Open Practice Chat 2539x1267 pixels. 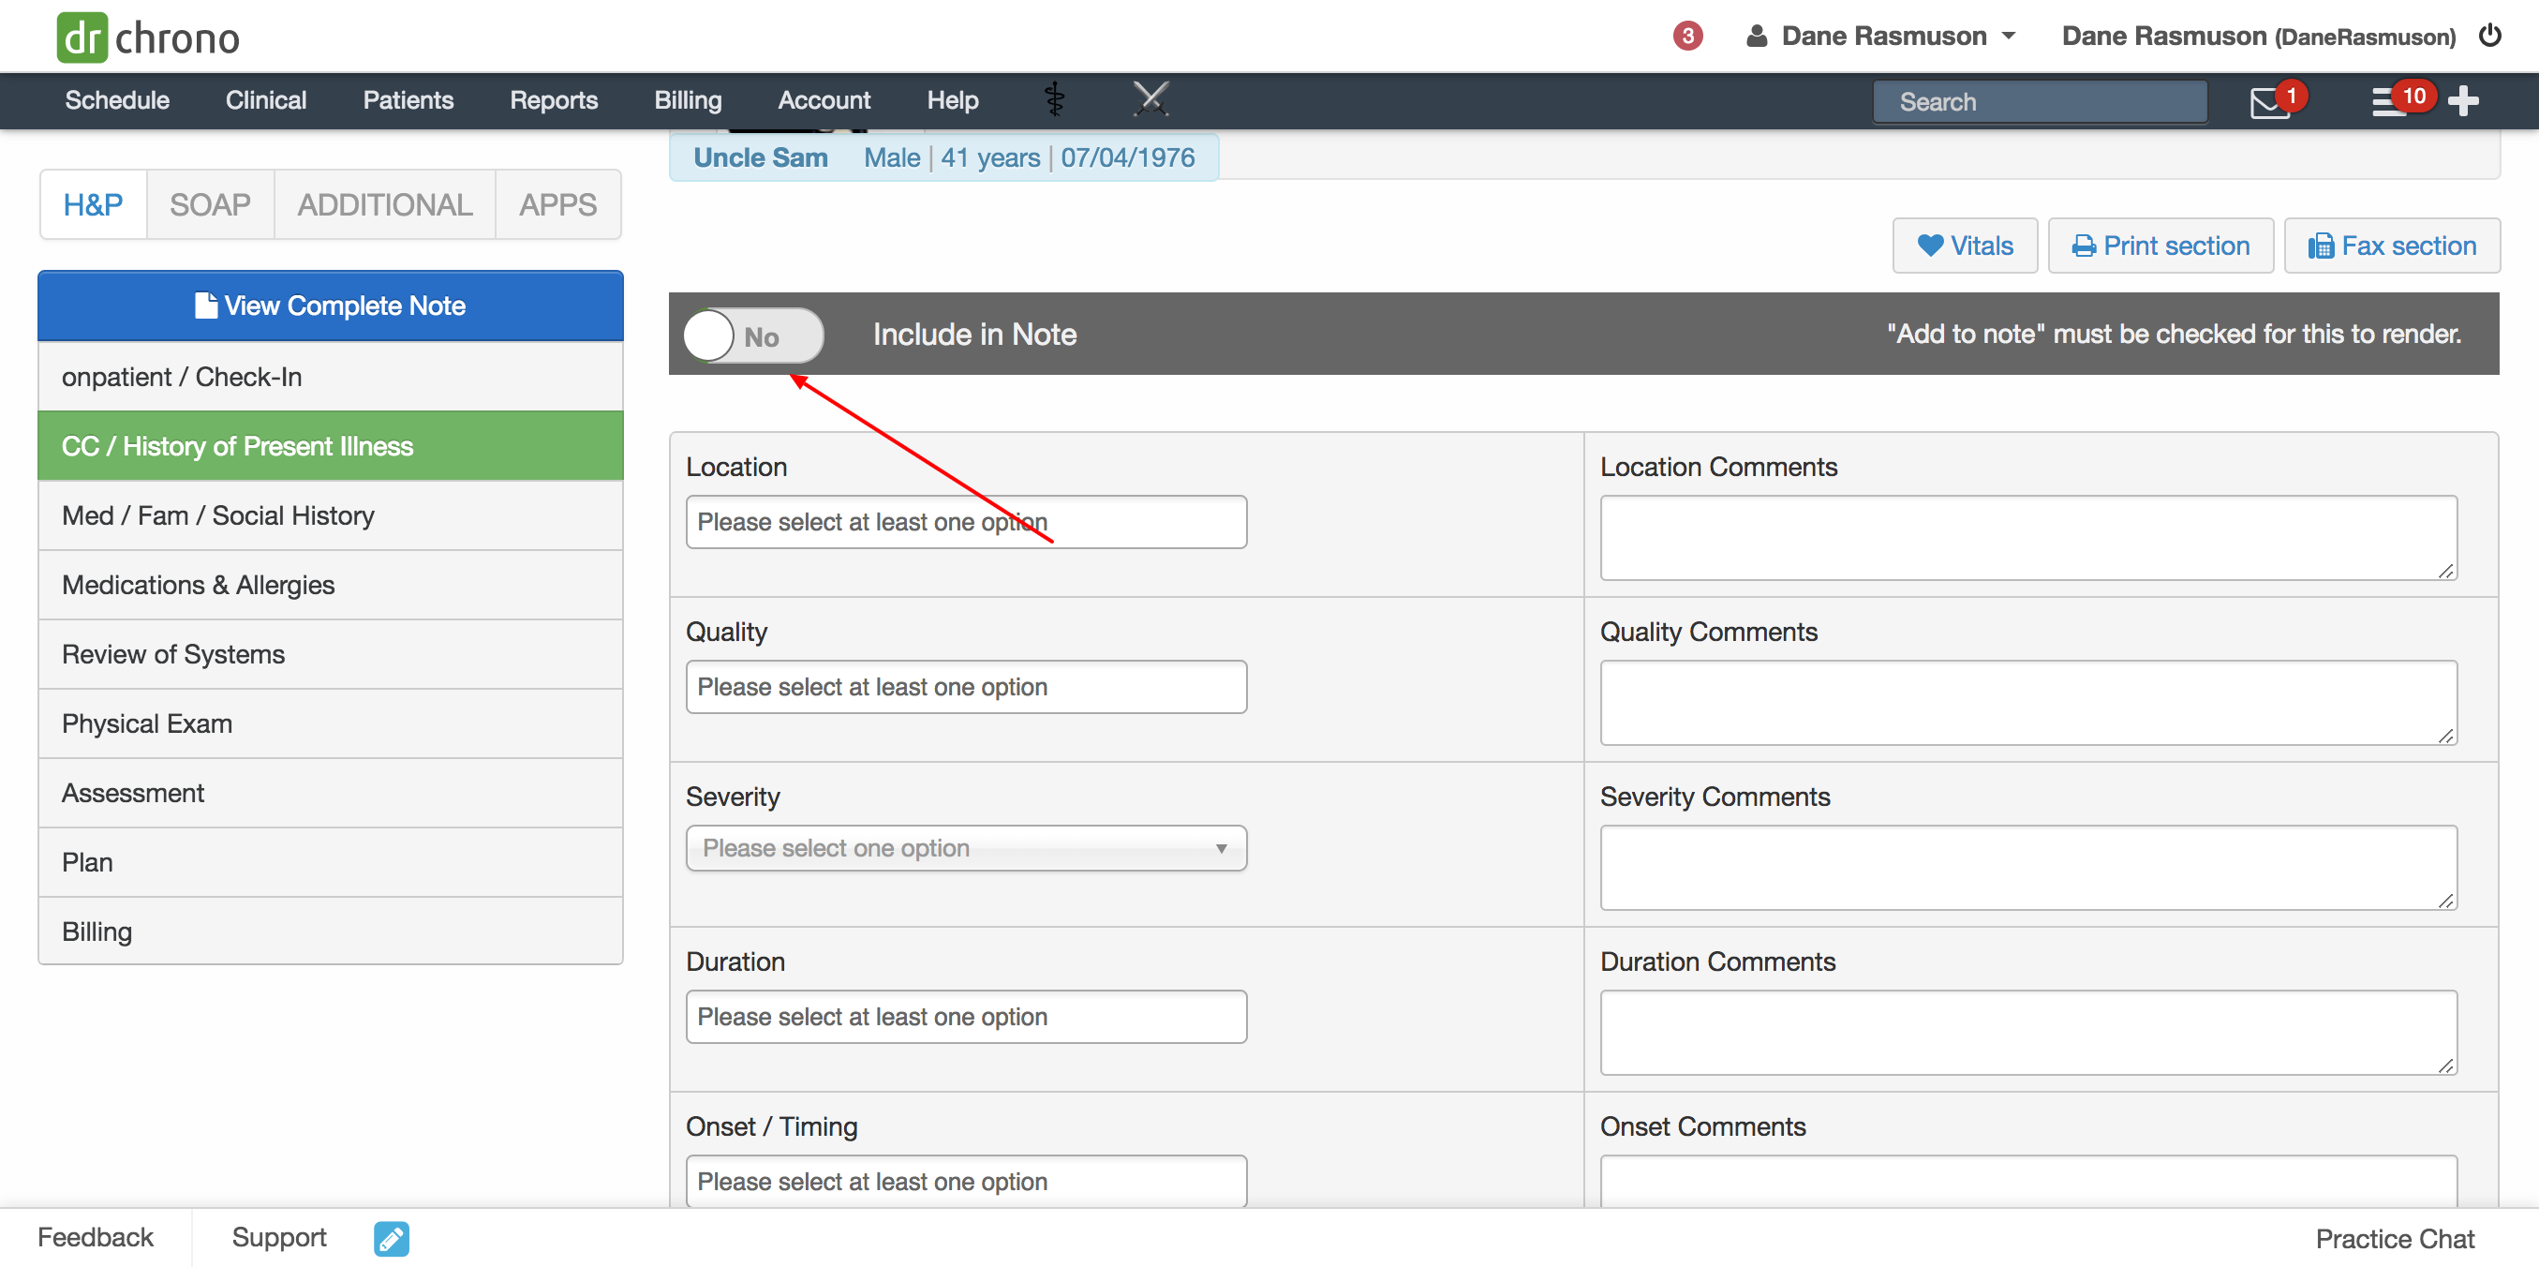[x=2394, y=1238]
